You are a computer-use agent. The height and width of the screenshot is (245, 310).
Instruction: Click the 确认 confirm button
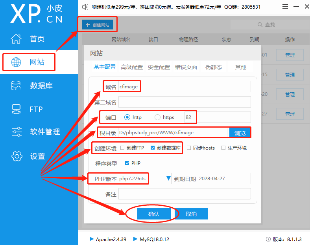tap(154, 214)
